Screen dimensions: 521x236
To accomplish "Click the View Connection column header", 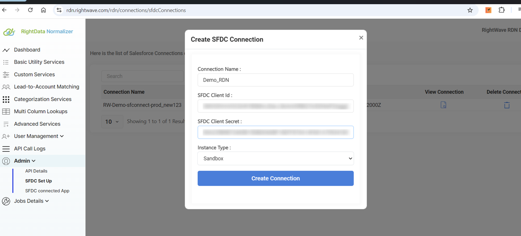I will tap(444, 92).
